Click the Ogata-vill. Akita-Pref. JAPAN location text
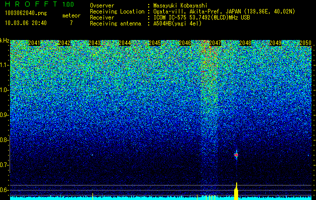The height and width of the screenshot is (200, 316). [224, 11]
